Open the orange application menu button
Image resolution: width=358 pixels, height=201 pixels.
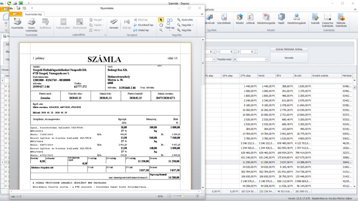(15, 14)
